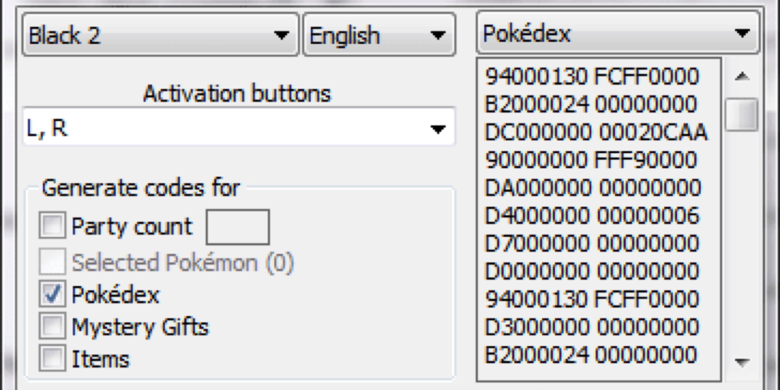Enable the Items checkbox
The height and width of the screenshot is (390, 780).
52,358
